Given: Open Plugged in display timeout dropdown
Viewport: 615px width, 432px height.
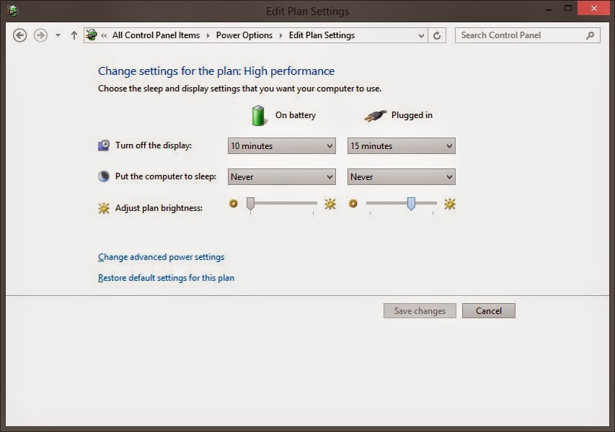Looking at the screenshot, I should click(x=401, y=146).
